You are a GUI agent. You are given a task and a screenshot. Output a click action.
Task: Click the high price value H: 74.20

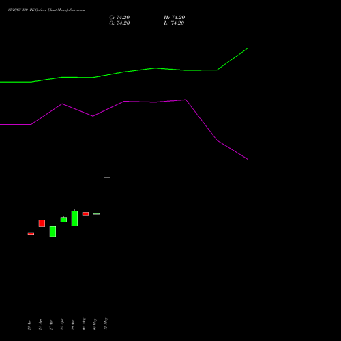coord(174,18)
